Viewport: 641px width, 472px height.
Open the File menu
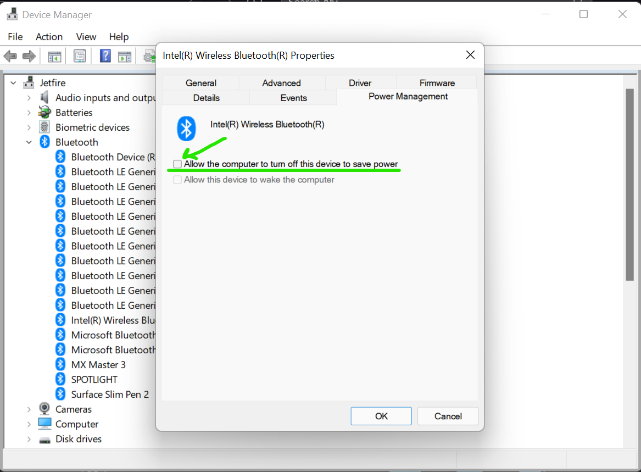(15, 37)
